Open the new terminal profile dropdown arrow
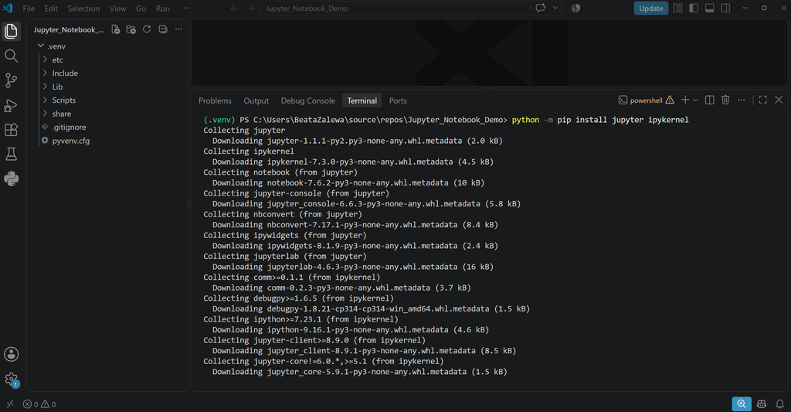 point(695,100)
